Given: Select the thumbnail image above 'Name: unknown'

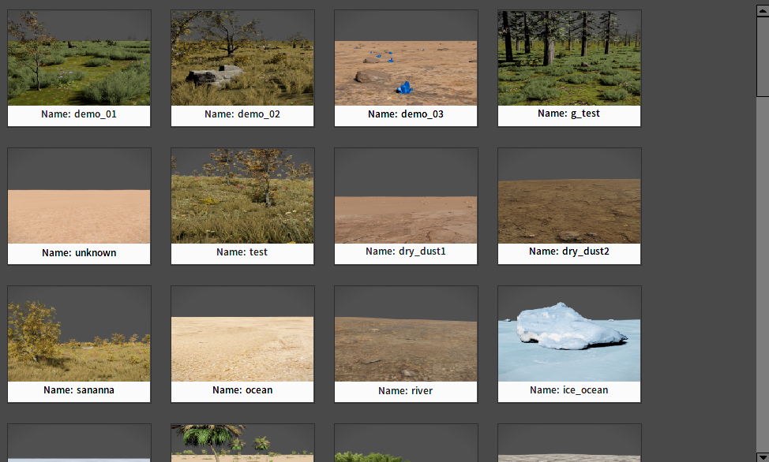Looking at the screenshot, I should (79, 196).
